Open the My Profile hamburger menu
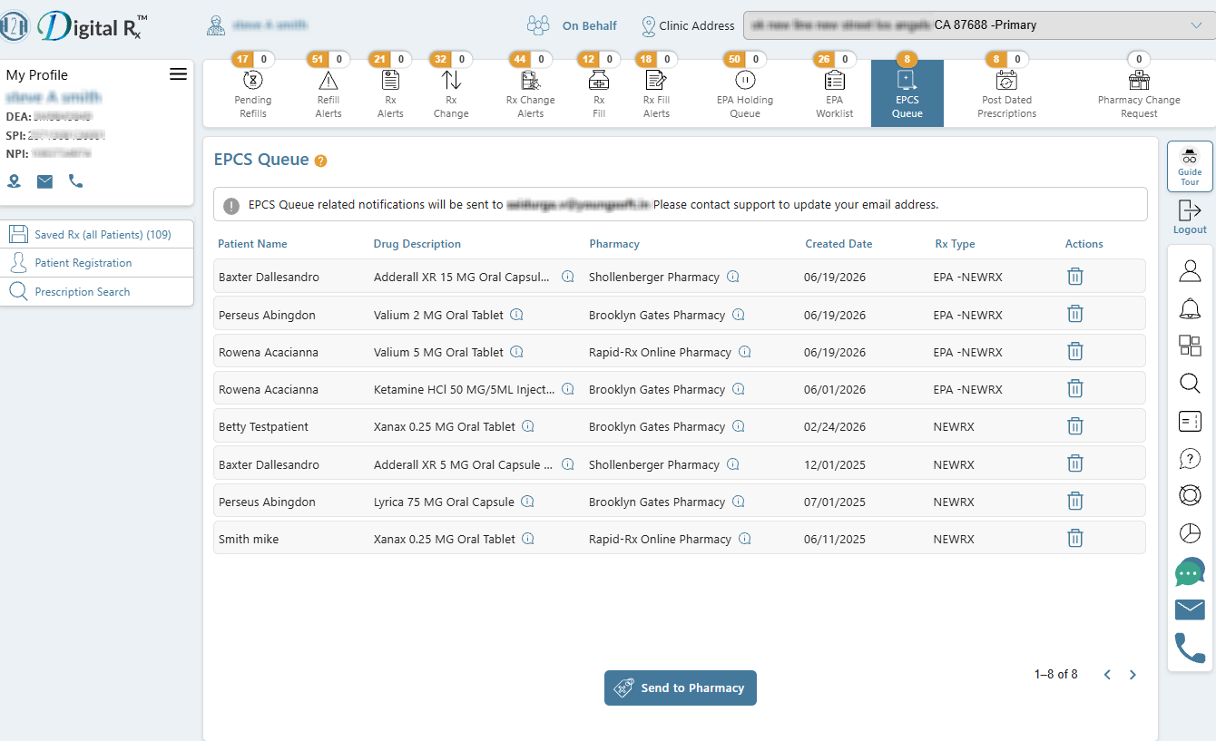Image resolution: width=1216 pixels, height=741 pixels. (x=178, y=74)
